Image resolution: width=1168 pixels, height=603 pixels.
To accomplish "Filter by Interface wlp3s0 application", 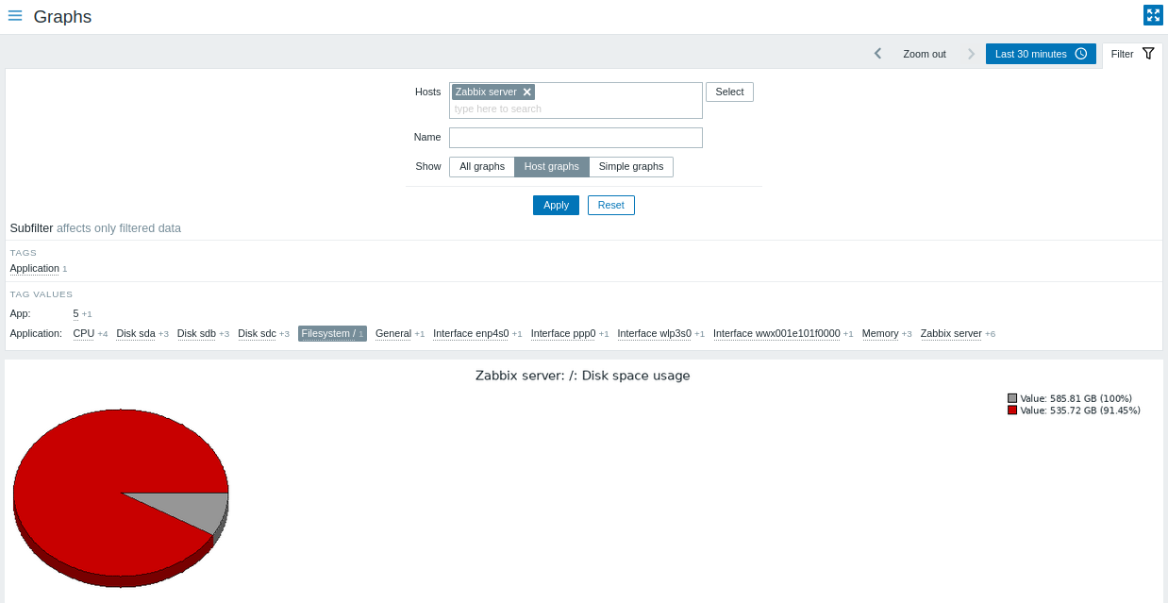I will pos(655,334).
